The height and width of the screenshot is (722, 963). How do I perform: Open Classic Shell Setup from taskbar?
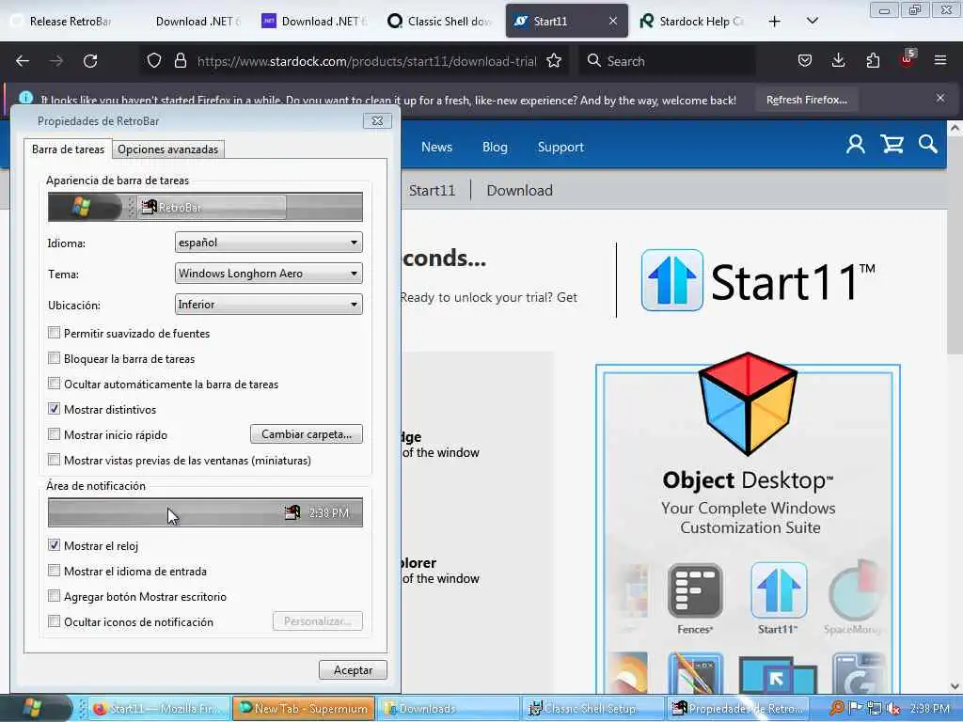pos(592,709)
